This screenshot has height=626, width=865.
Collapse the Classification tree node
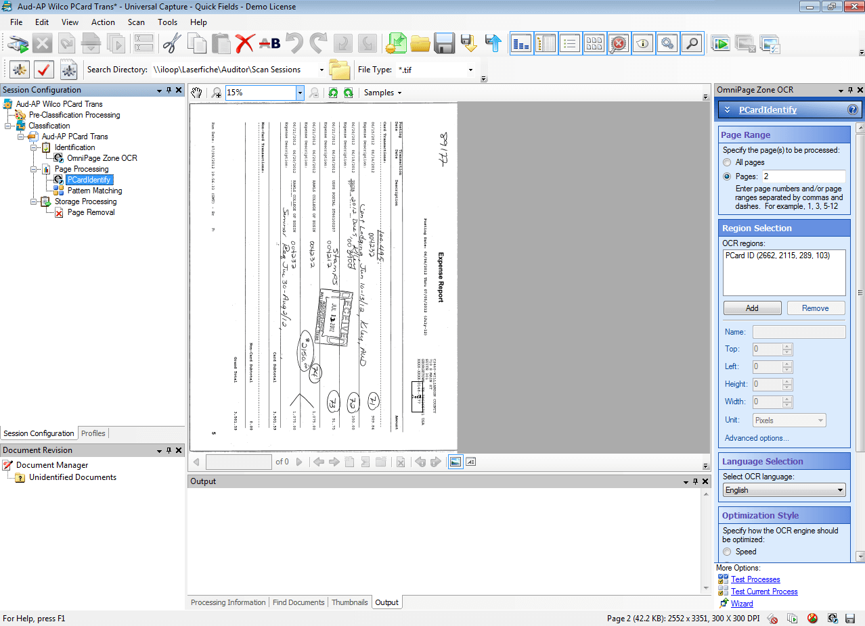pos(8,126)
